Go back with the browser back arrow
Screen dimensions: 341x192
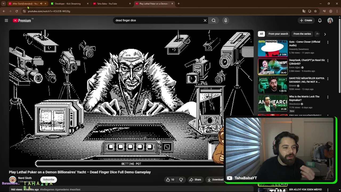click(x=4, y=11)
